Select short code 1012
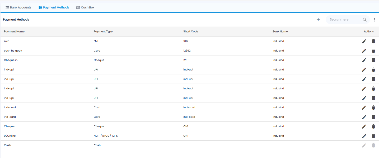 tap(186, 41)
